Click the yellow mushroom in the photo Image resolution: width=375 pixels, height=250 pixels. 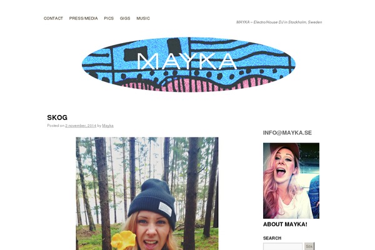123,240
